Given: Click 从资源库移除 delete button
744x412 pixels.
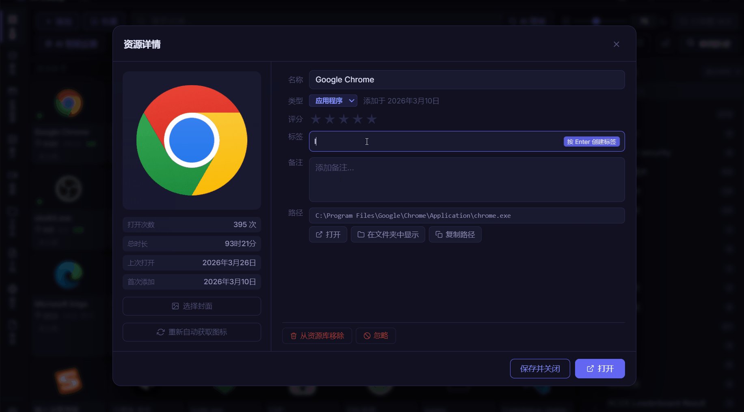Looking at the screenshot, I should (x=317, y=336).
